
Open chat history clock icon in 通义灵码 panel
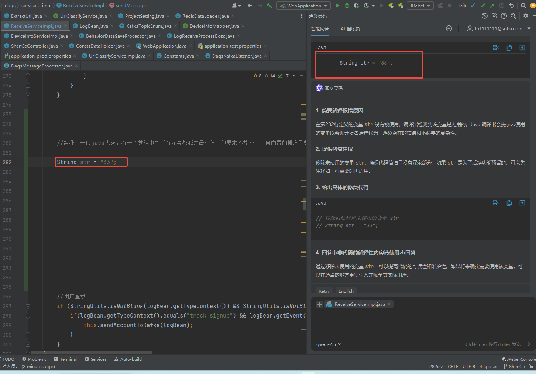click(485, 16)
